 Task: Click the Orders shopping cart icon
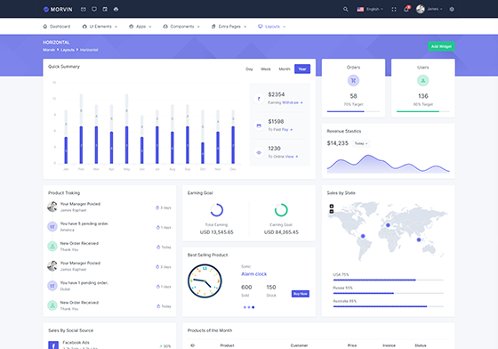tap(353, 80)
